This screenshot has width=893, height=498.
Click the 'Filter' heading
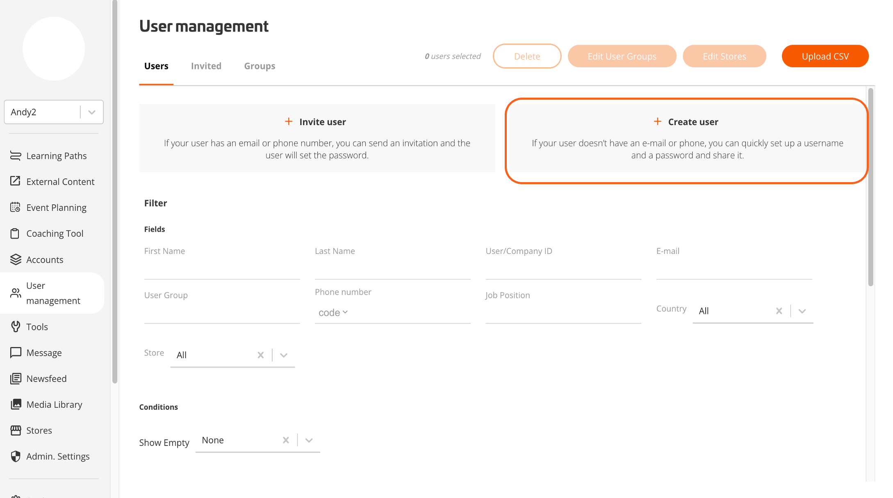(x=155, y=203)
